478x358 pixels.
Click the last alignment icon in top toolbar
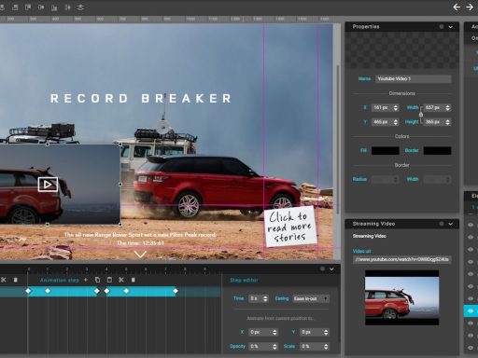[80, 7]
